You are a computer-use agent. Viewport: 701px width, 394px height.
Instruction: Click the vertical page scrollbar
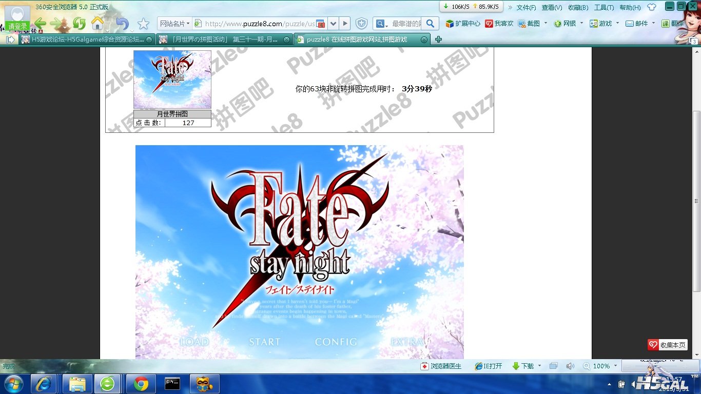click(696, 203)
